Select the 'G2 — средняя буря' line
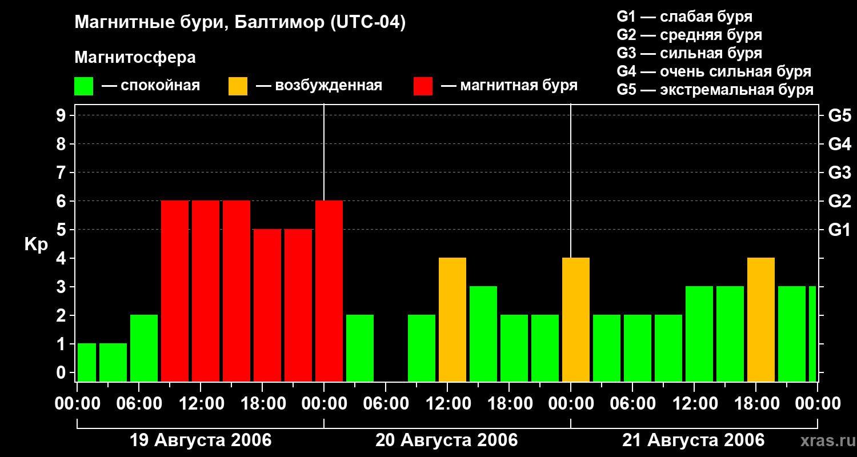Viewport: 857px width, 457px height. tap(689, 35)
